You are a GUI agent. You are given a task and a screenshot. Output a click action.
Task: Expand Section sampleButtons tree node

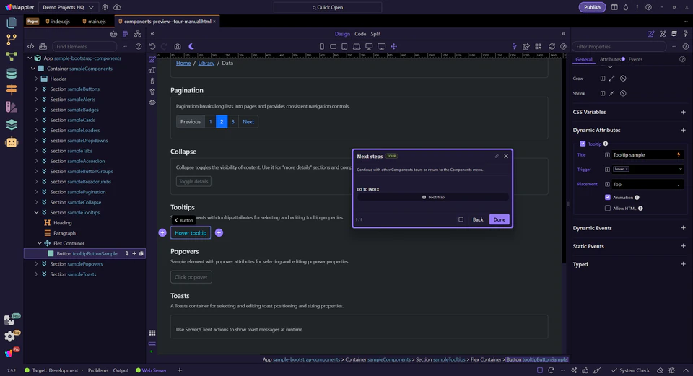36,89
